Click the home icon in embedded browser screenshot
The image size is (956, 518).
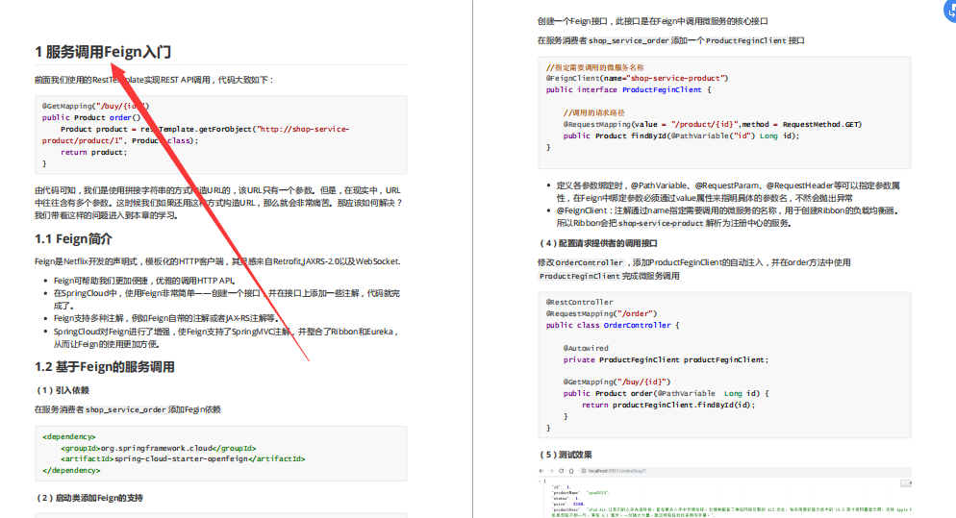coord(571,471)
